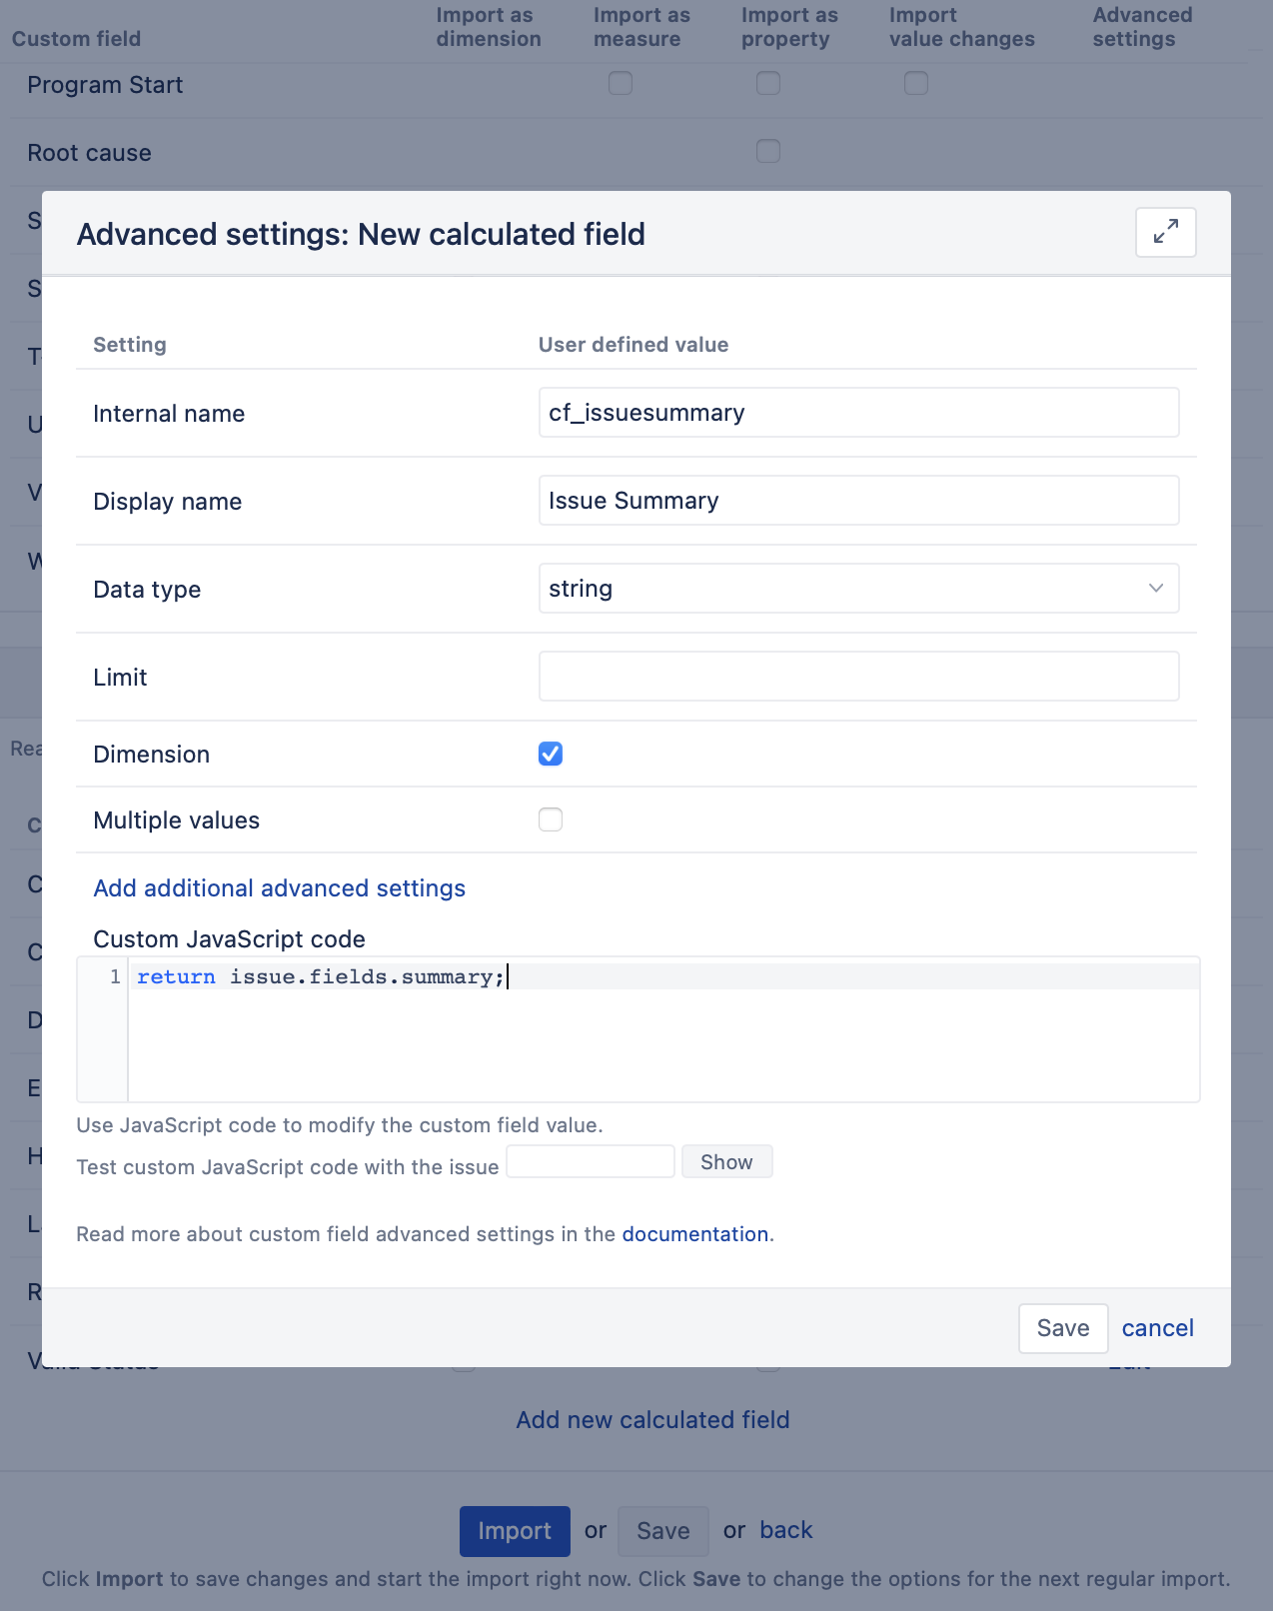Image resolution: width=1273 pixels, height=1611 pixels.
Task: Click the Internal name field
Action: coord(858,412)
